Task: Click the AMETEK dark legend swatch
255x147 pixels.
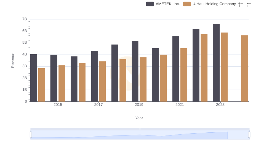Action: coord(150,4)
